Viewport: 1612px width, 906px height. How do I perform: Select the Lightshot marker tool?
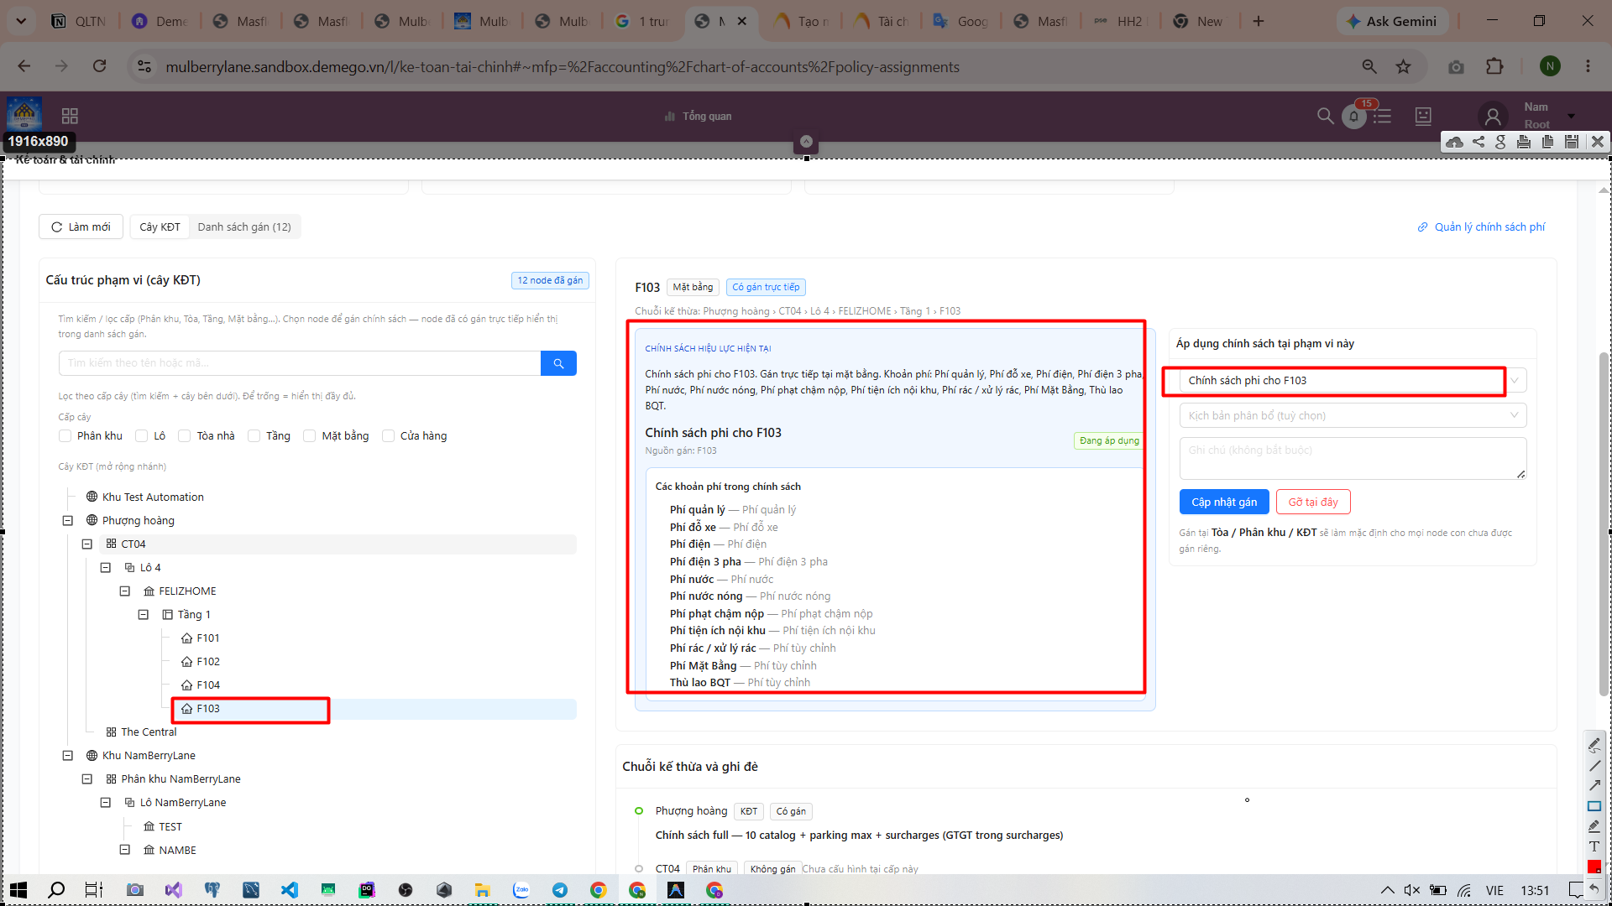[x=1594, y=826]
